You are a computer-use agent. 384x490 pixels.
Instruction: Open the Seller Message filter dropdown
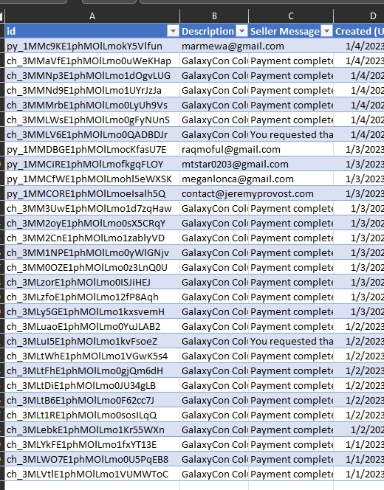(326, 31)
